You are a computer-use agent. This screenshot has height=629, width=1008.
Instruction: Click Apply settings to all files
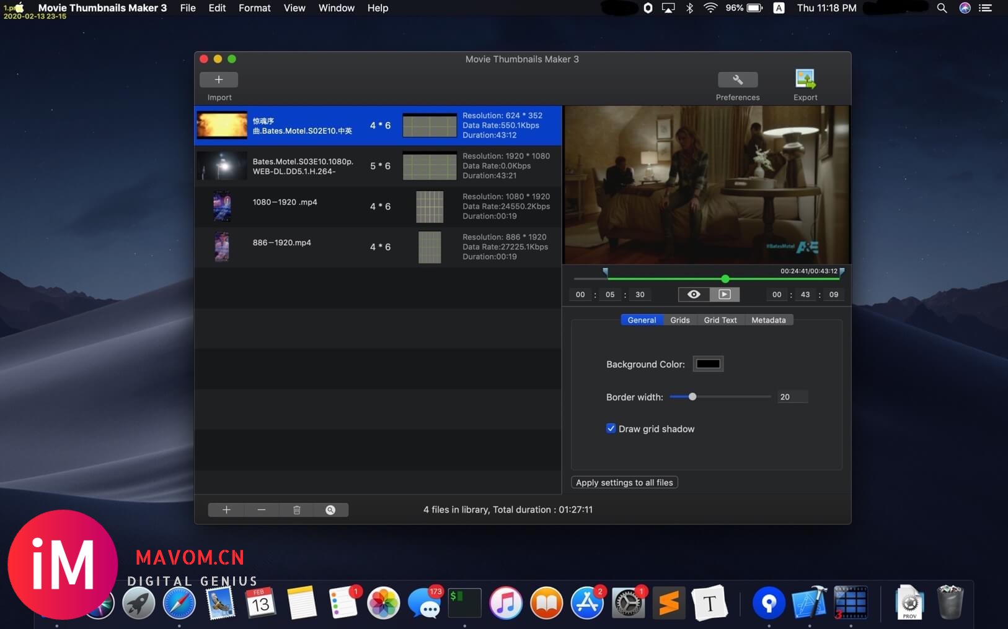(624, 482)
